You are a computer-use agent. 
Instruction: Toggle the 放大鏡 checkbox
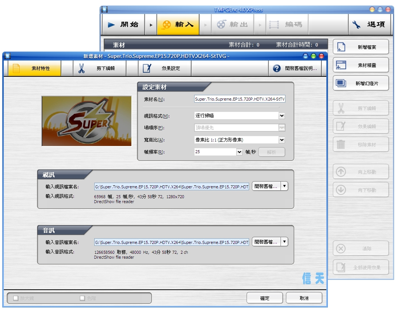(16, 298)
